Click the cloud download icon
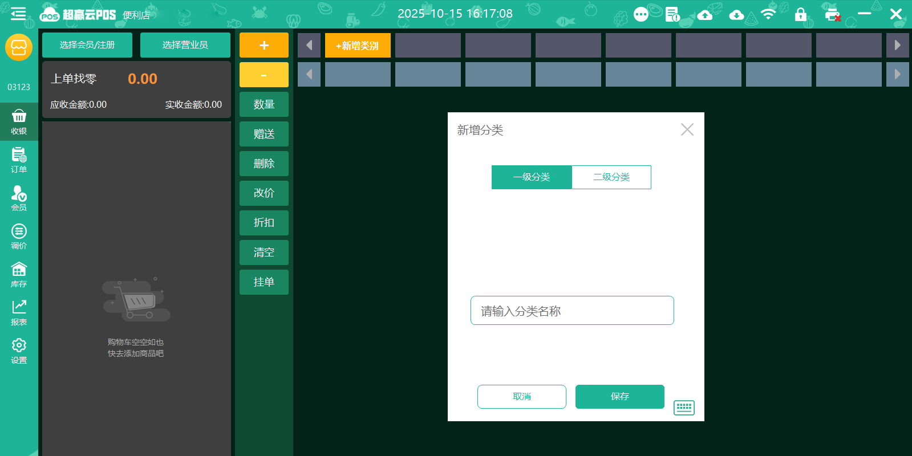The width and height of the screenshot is (912, 456). 736,15
